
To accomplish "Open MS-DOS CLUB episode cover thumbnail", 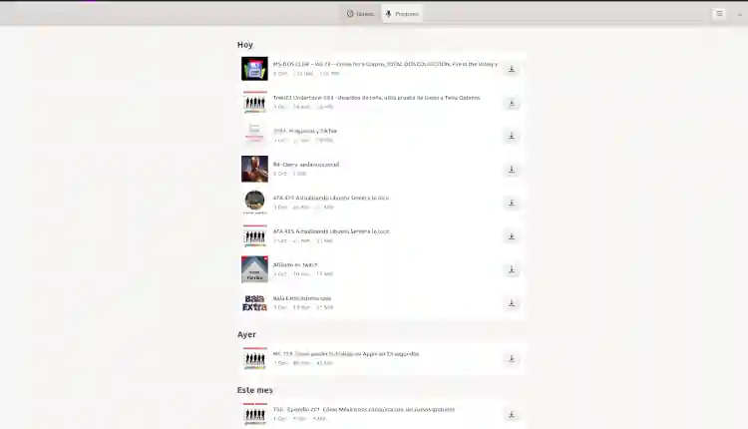I will coord(254,69).
